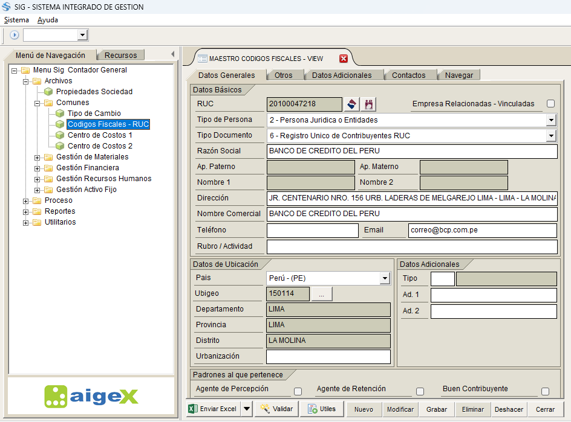Click the Cerrar button
This screenshot has height=422, width=571.
coord(545,409)
